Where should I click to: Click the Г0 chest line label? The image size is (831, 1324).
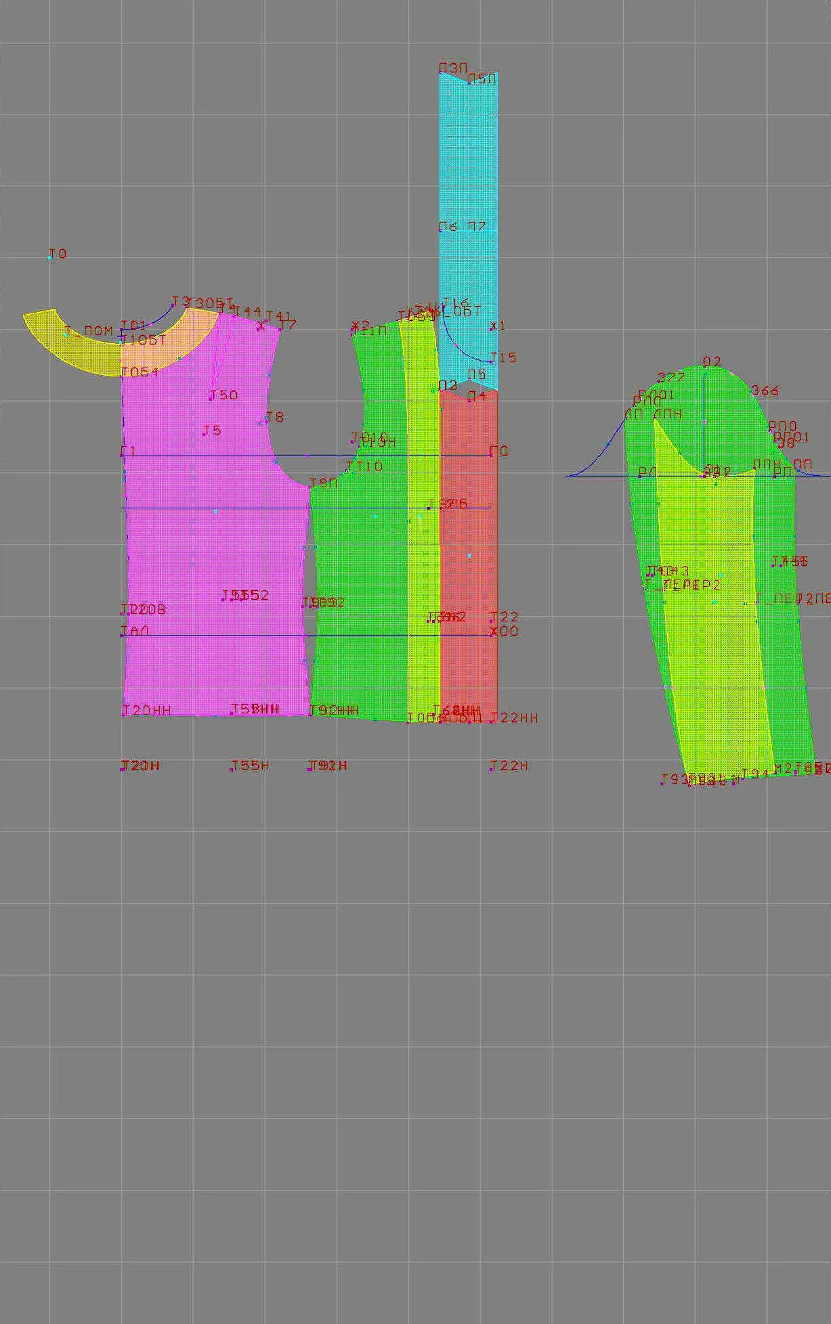pyautogui.click(x=499, y=451)
